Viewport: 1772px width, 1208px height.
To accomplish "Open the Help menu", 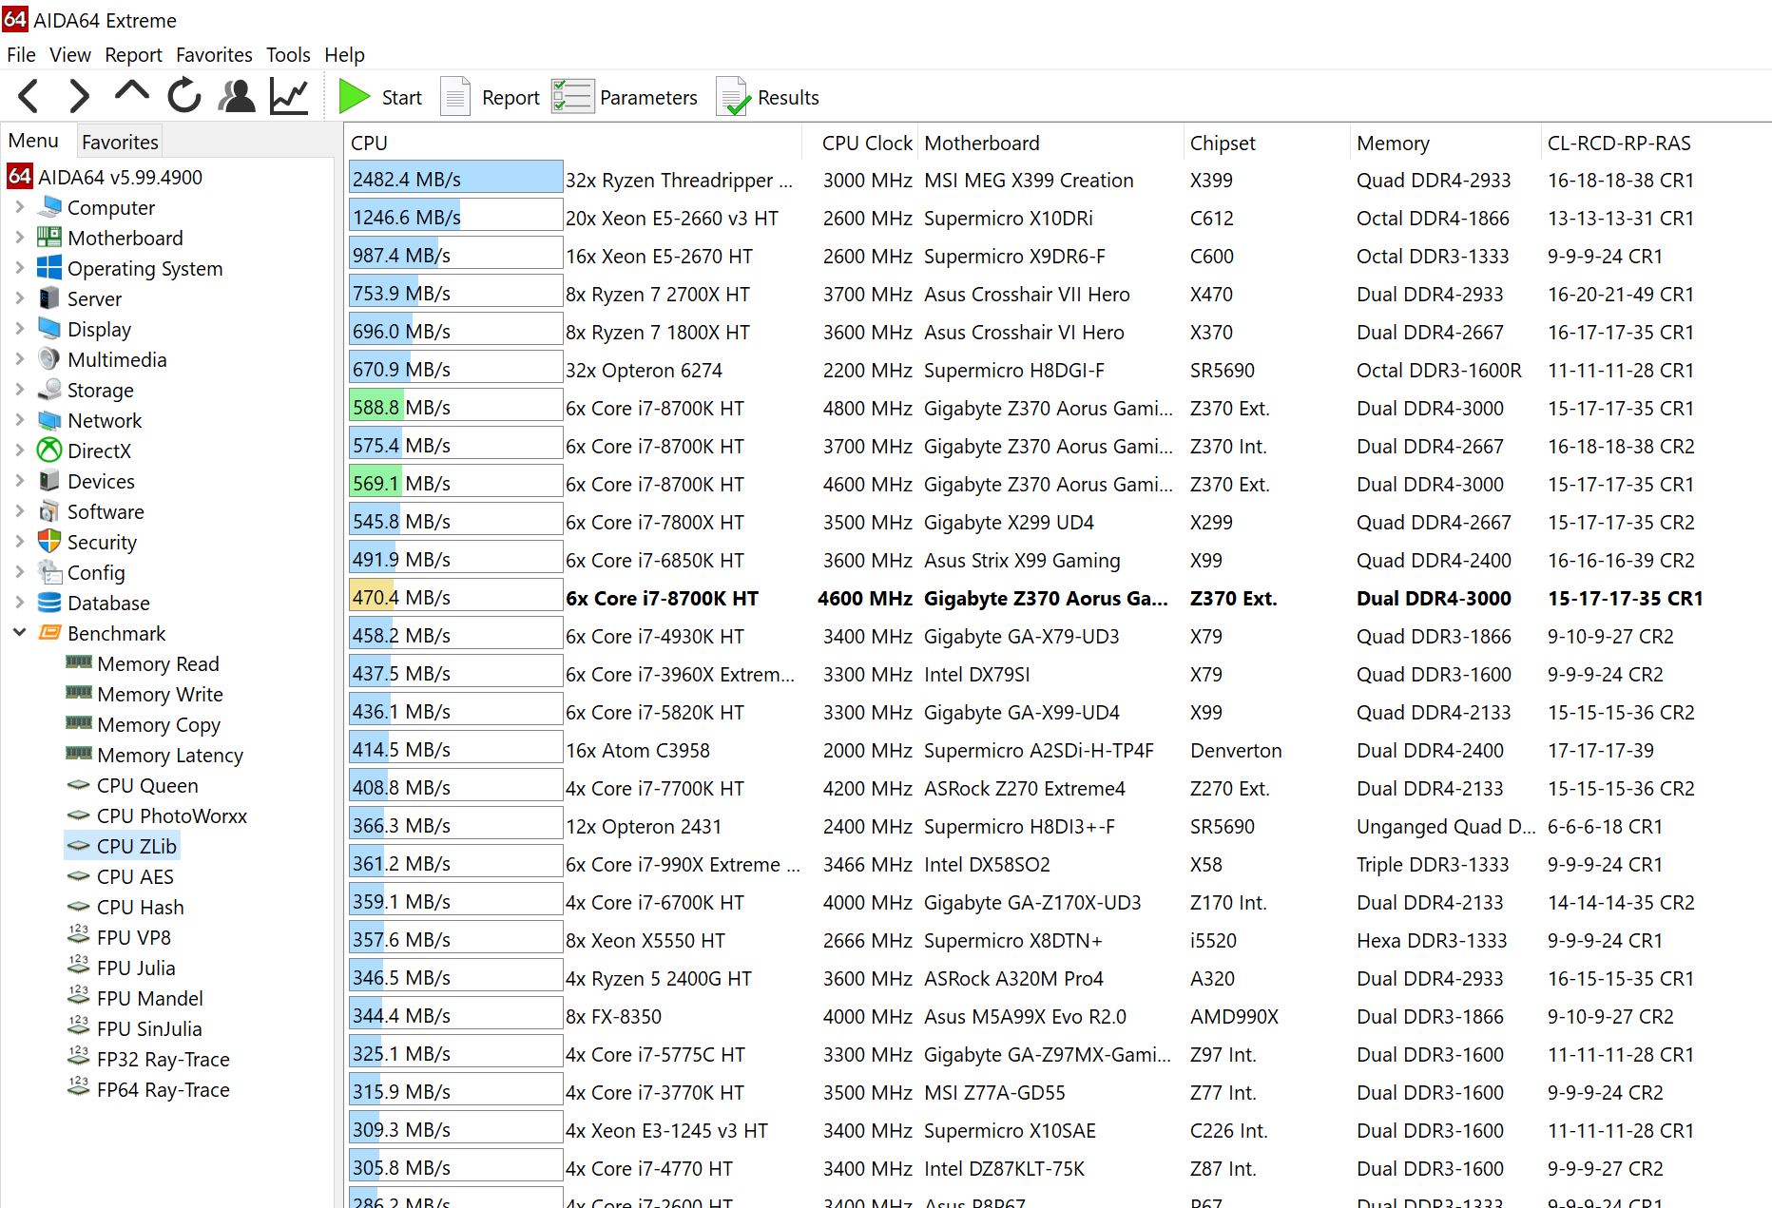I will [344, 54].
